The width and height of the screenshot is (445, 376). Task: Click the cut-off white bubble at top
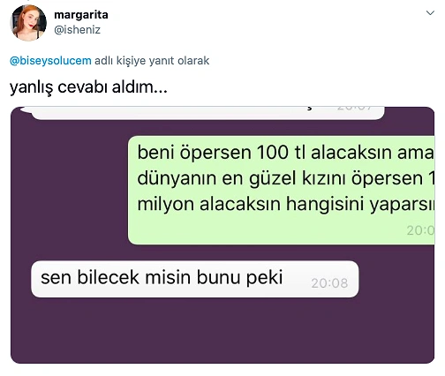click(207, 113)
